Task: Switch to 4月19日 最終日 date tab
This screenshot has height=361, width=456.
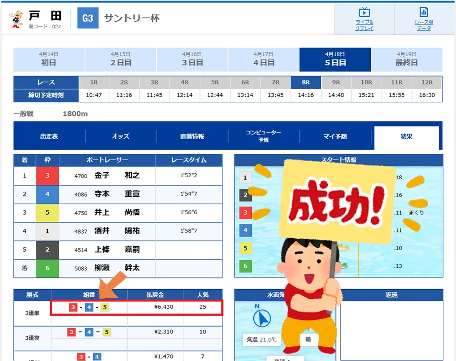Action: 407,59
